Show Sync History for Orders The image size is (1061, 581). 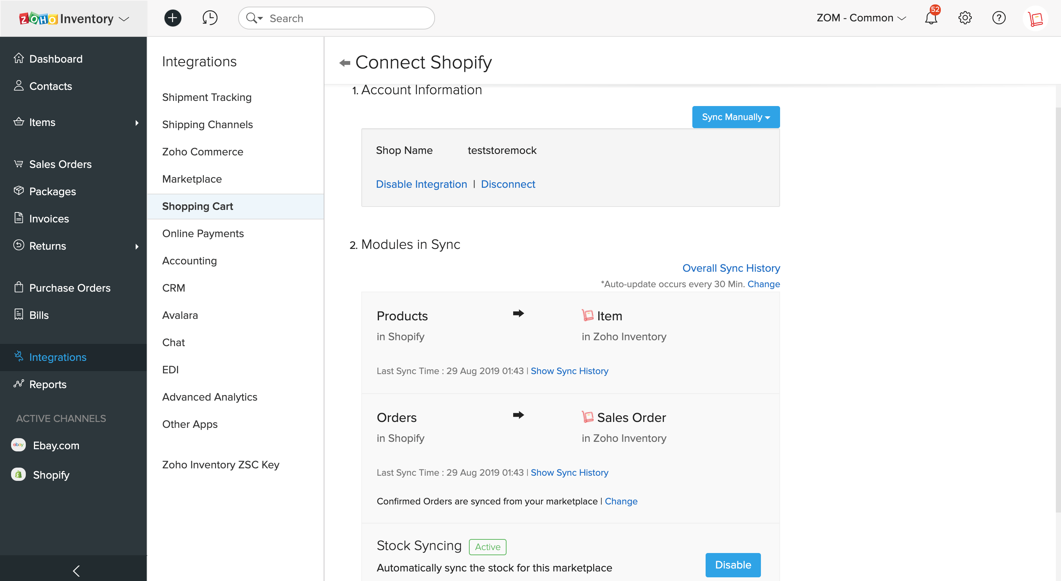pyautogui.click(x=569, y=472)
